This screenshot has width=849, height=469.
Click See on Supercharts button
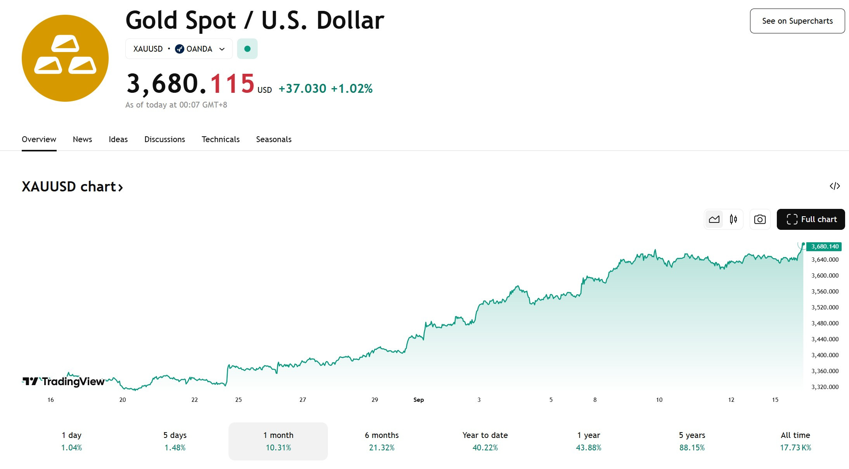(x=797, y=21)
